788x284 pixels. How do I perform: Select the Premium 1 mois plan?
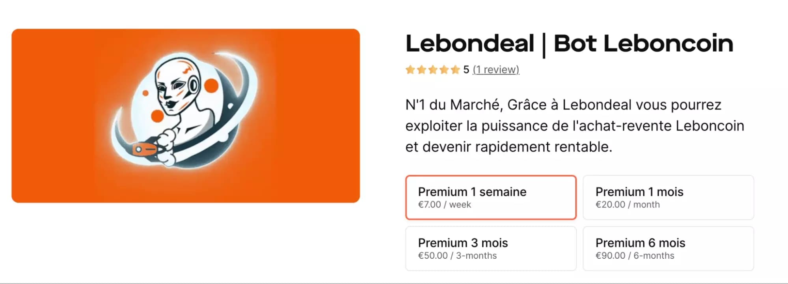tap(668, 197)
